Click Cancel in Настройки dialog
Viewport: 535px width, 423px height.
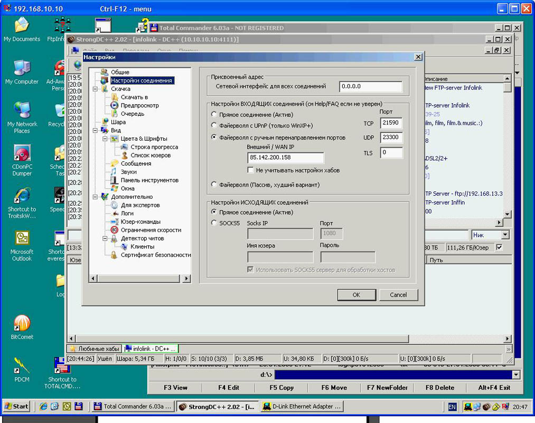(x=399, y=295)
